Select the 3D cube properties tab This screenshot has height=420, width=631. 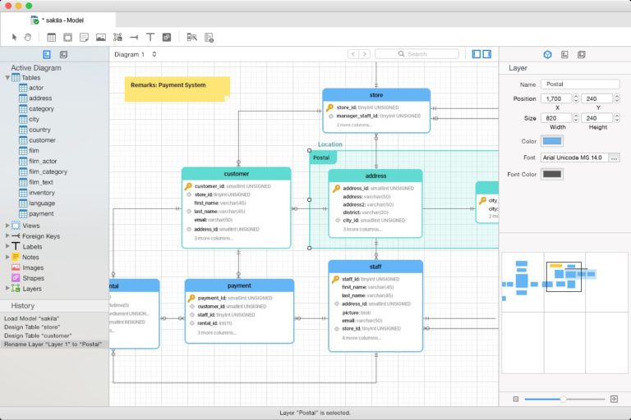pyautogui.click(x=547, y=54)
